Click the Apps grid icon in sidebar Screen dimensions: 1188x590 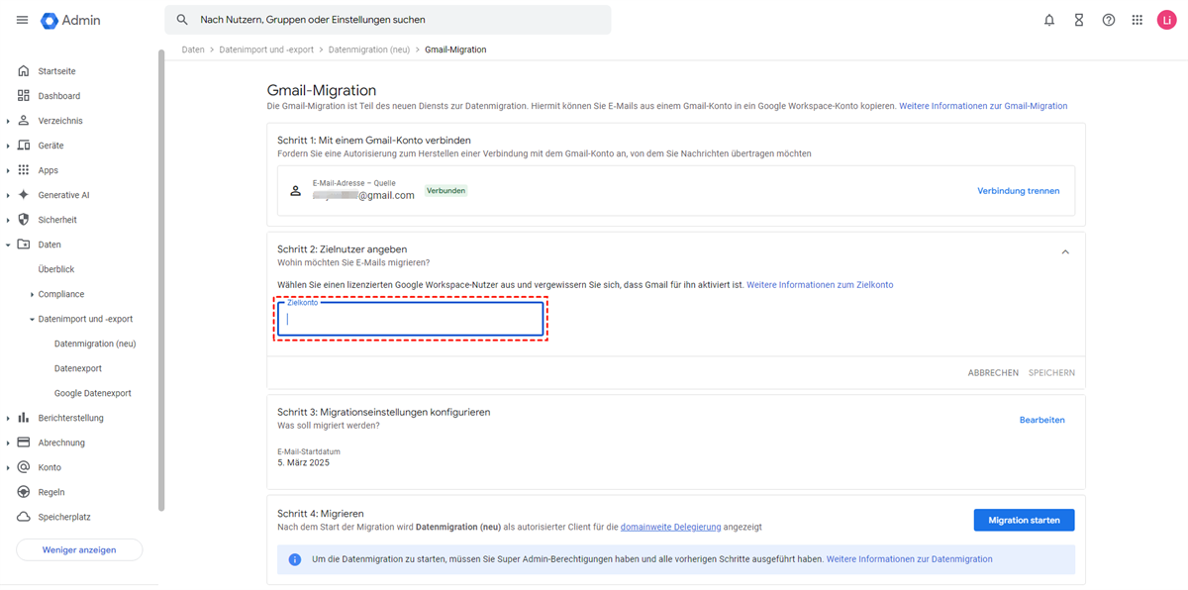(24, 170)
